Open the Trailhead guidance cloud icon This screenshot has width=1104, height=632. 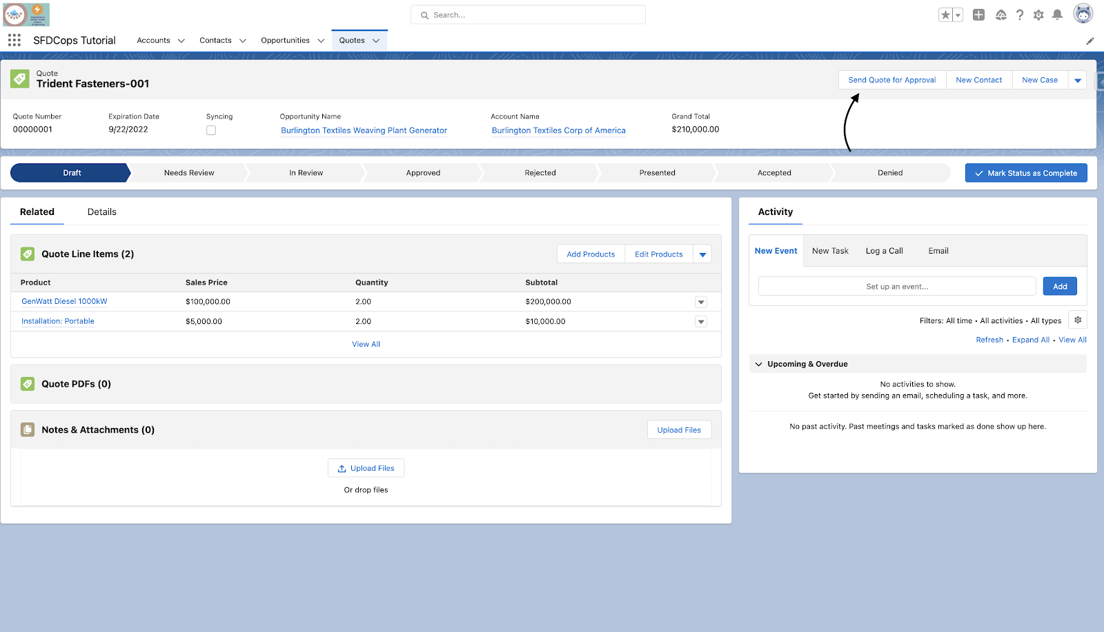[1000, 14]
